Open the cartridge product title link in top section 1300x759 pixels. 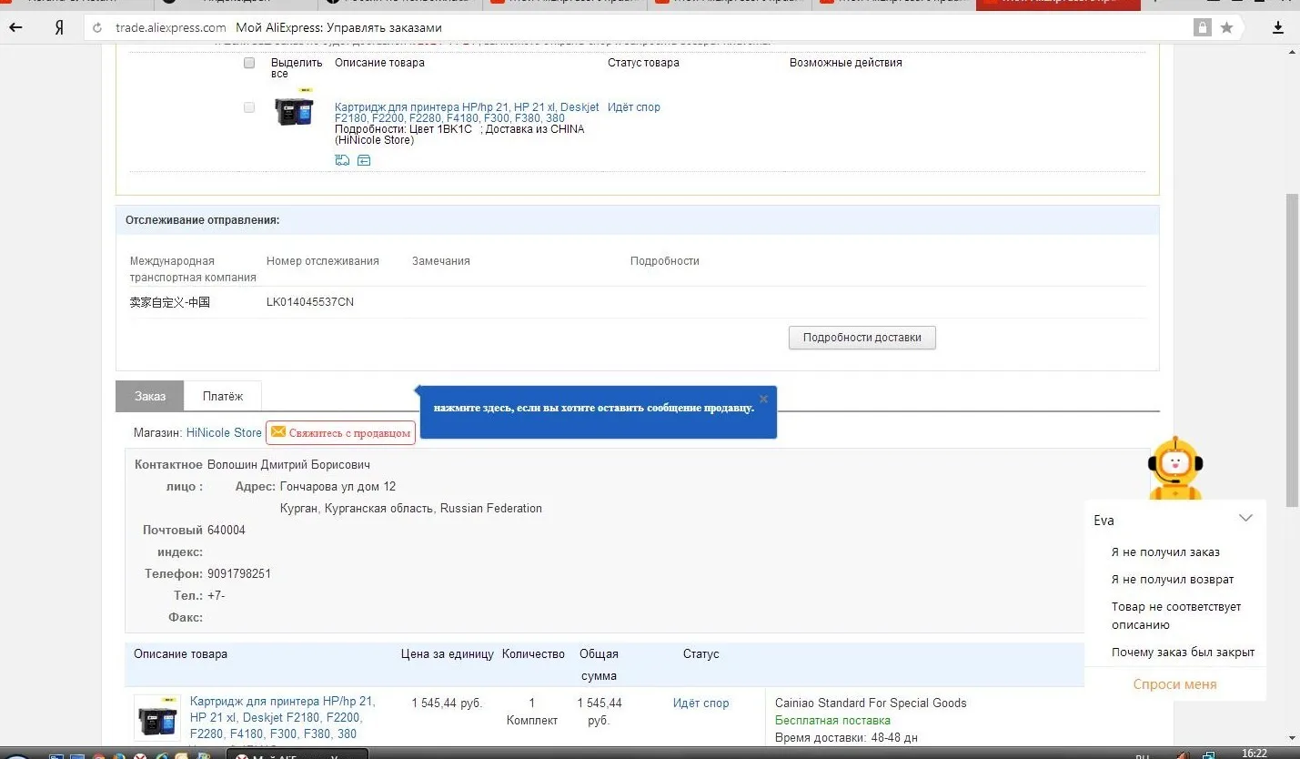(467, 113)
